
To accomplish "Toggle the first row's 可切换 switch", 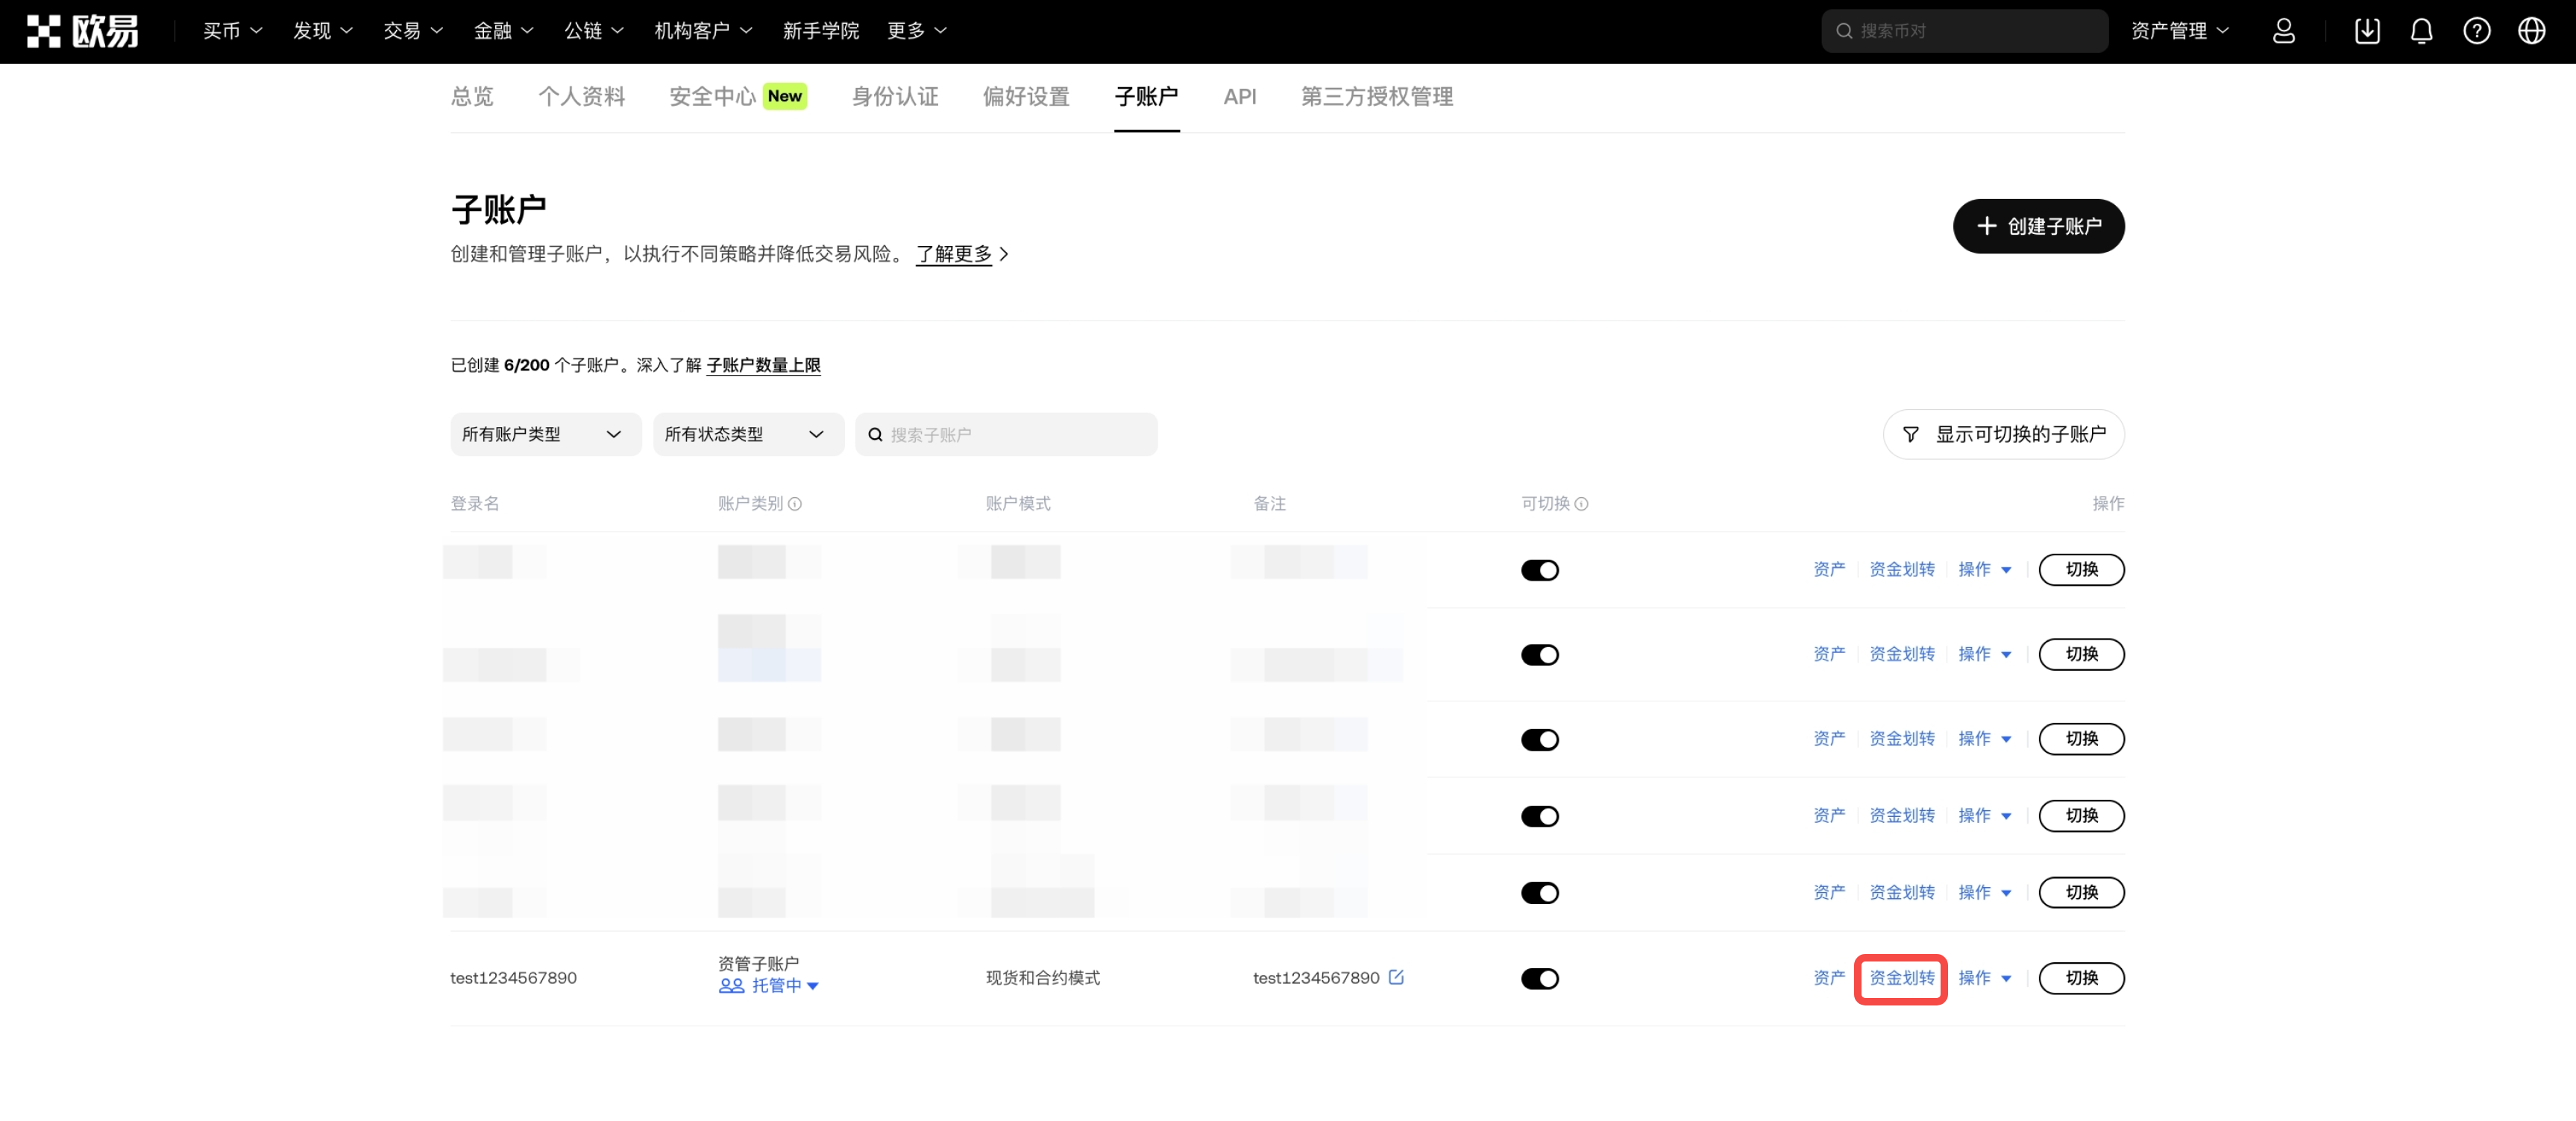I will (1539, 569).
